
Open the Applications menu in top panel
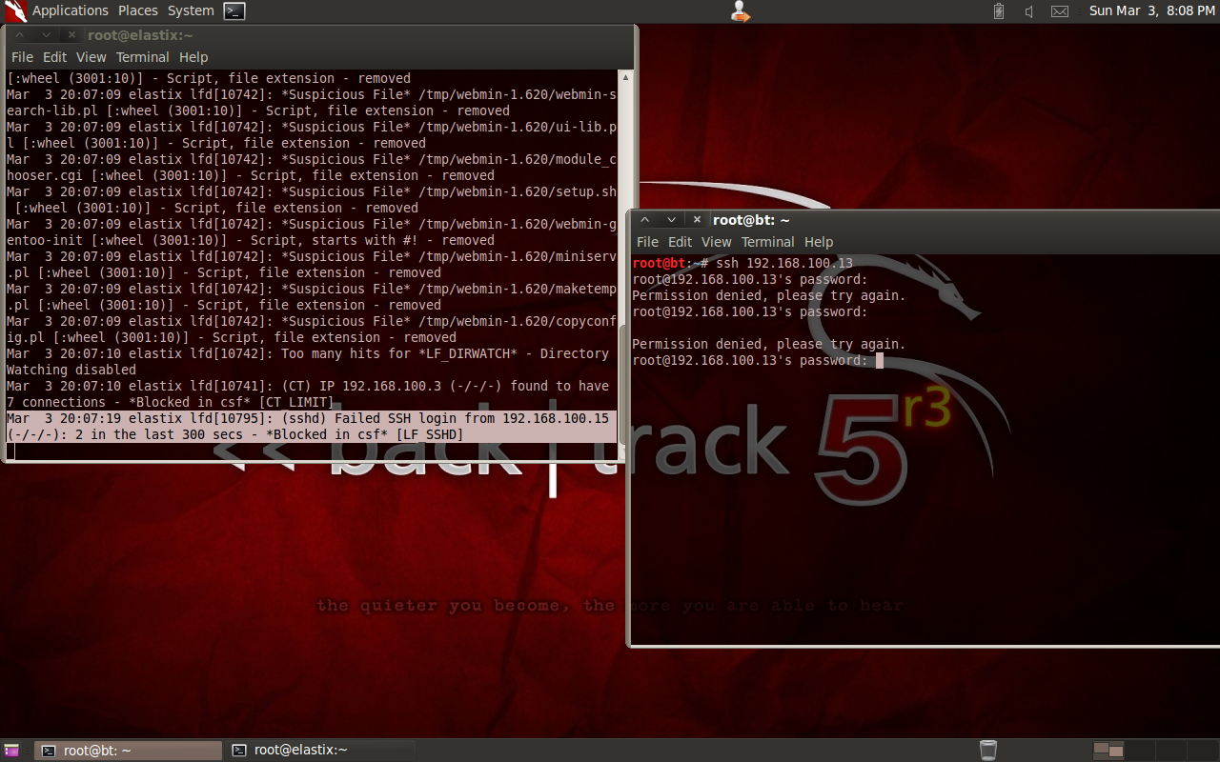pos(70,10)
